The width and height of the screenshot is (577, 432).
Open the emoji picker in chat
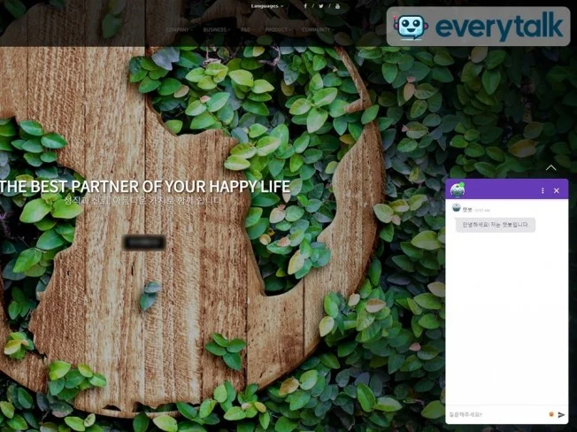(550, 414)
